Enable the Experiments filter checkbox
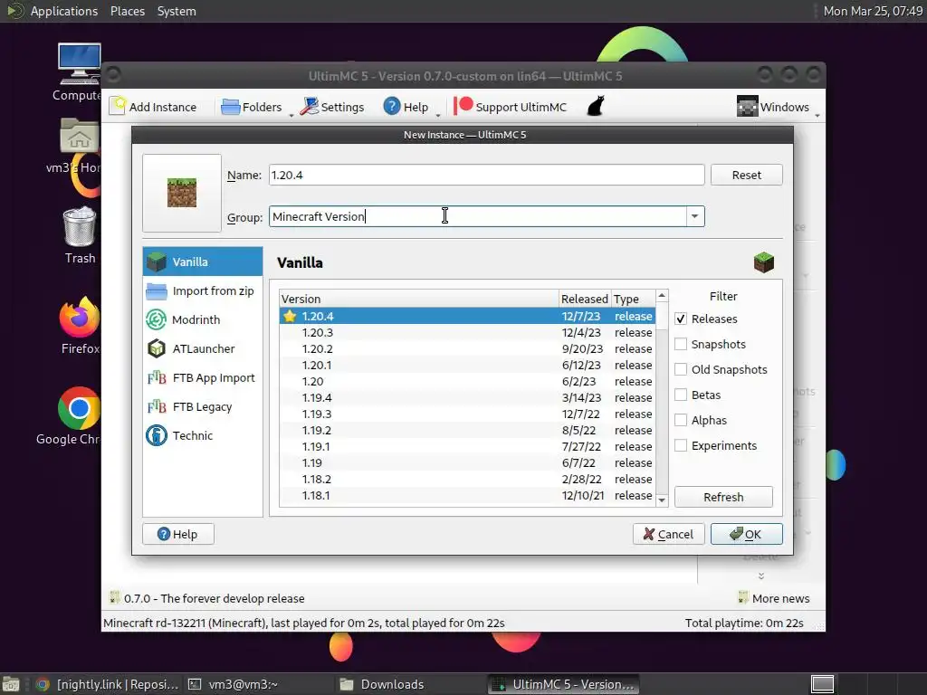The image size is (927, 695). pyautogui.click(x=681, y=445)
